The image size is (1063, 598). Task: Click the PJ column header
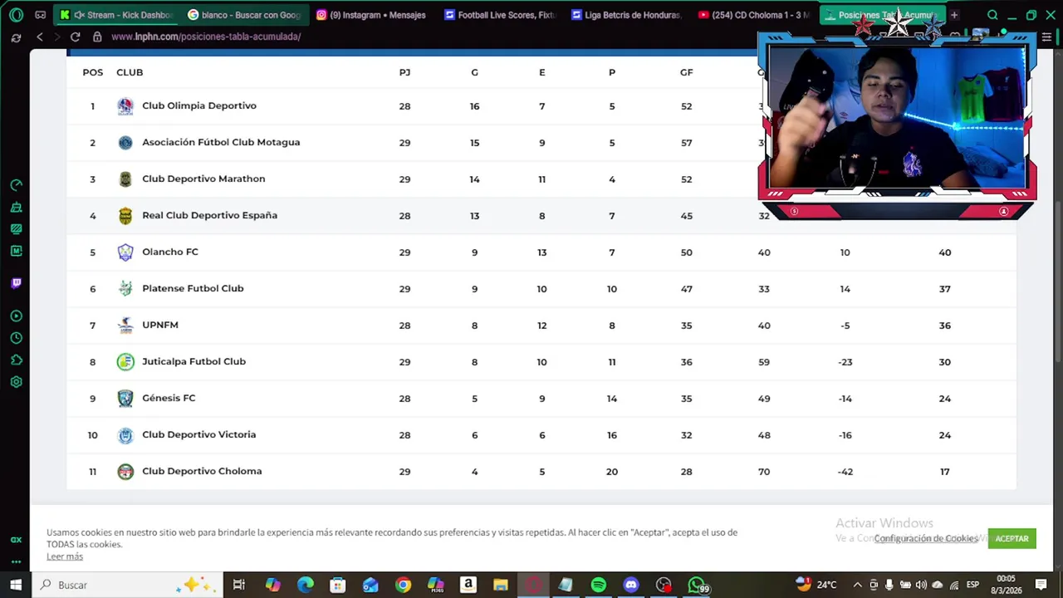coord(404,72)
